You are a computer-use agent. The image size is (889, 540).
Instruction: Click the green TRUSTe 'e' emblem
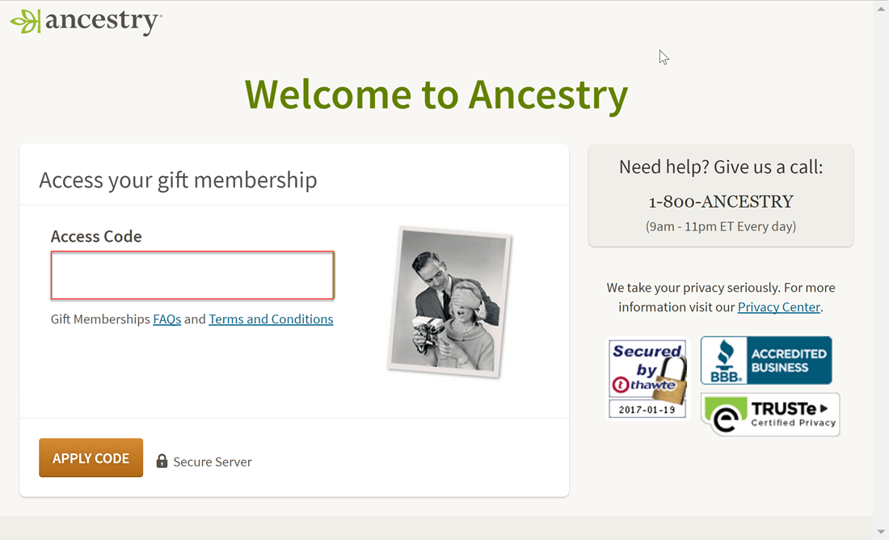pyautogui.click(x=726, y=415)
